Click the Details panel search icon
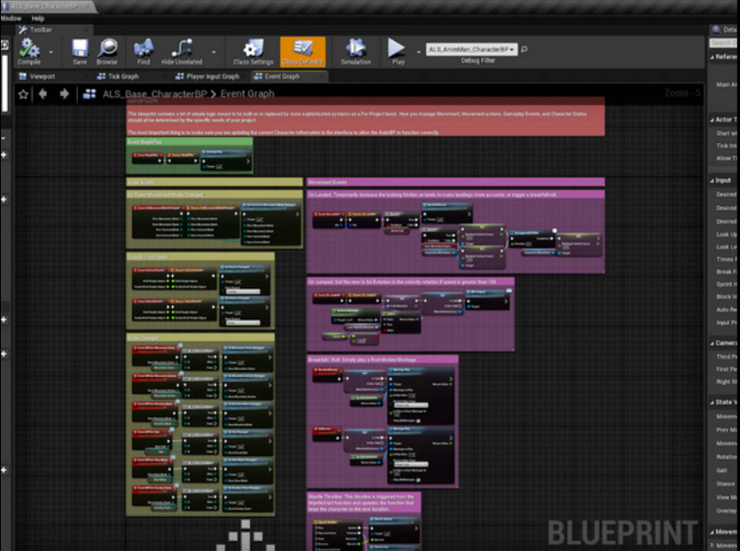 pos(716,29)
